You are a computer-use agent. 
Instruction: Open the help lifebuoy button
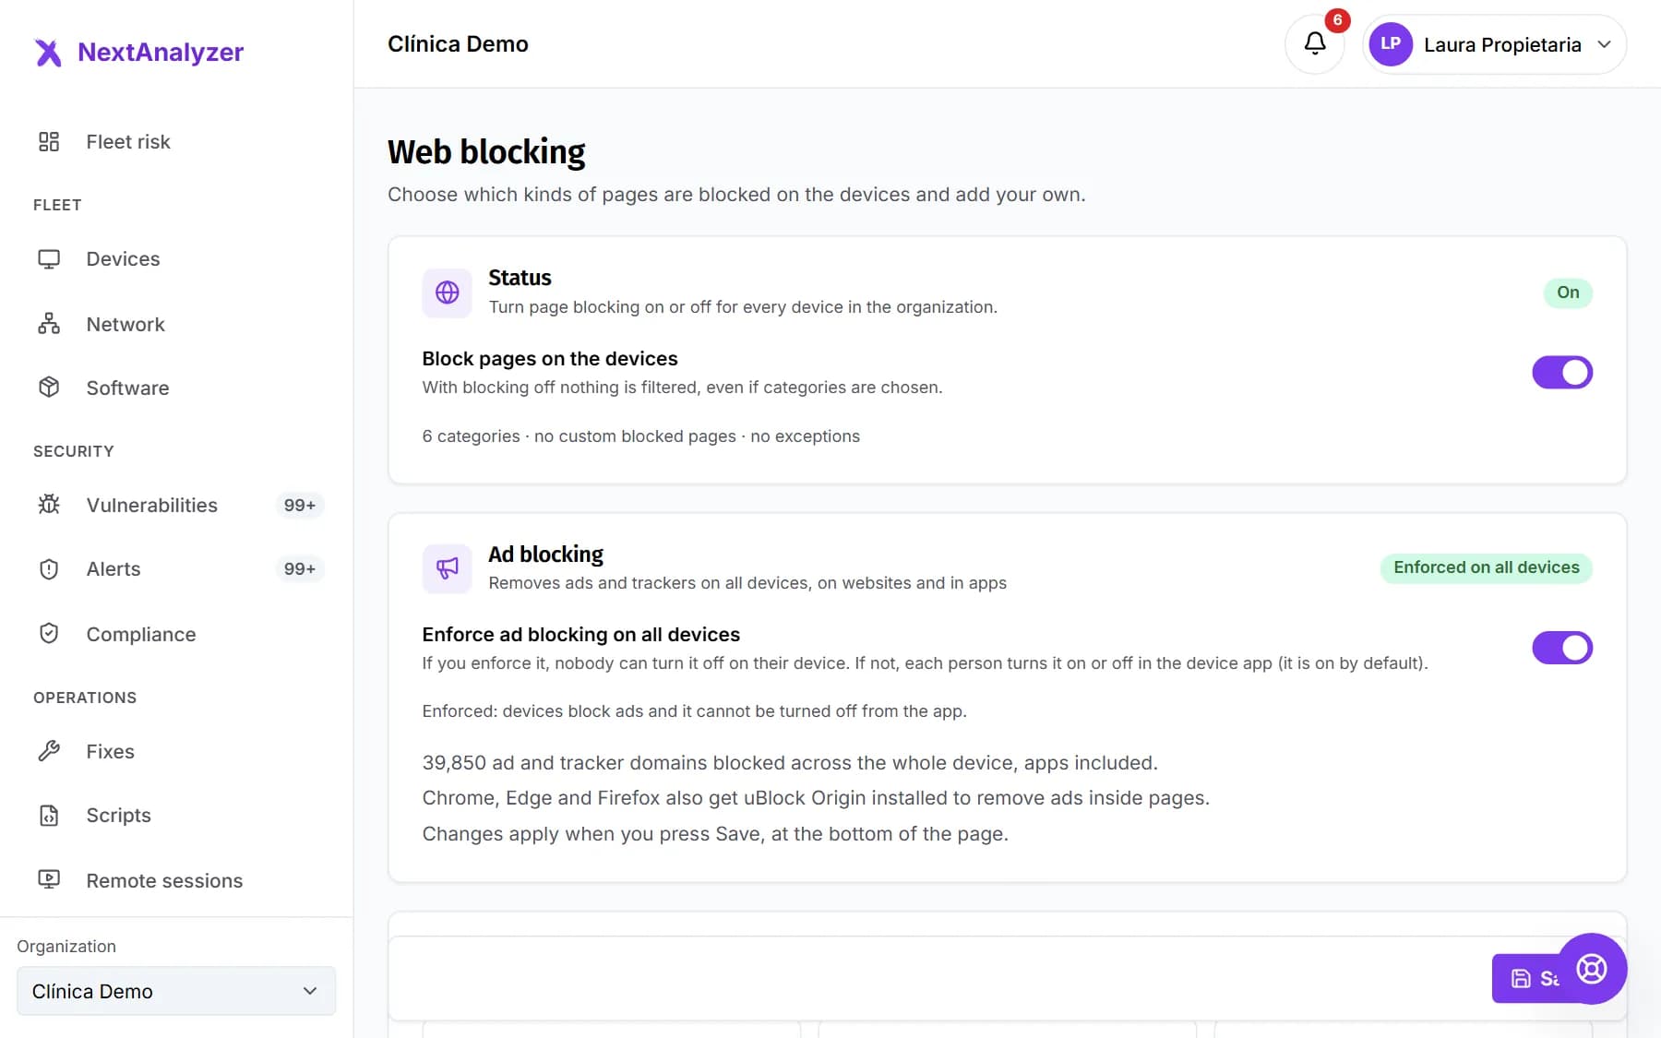(1592, 969)
